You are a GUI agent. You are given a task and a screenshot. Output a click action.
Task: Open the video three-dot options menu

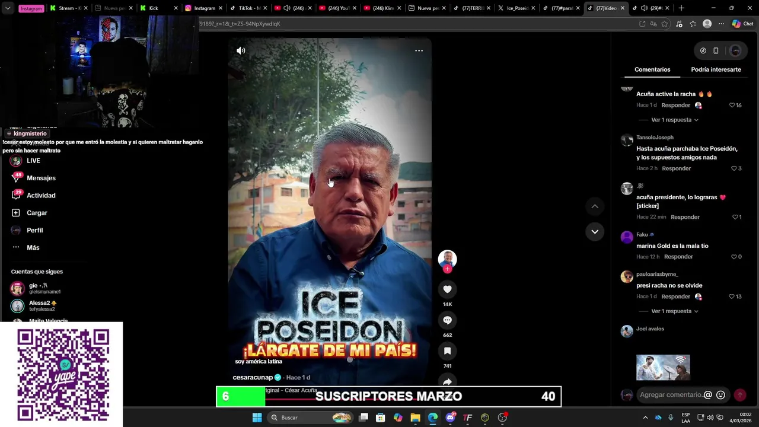pos(419,50)
